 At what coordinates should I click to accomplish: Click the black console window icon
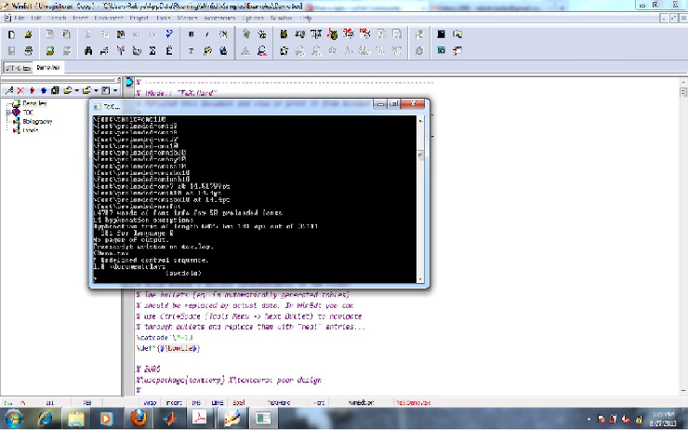(441, 34)
